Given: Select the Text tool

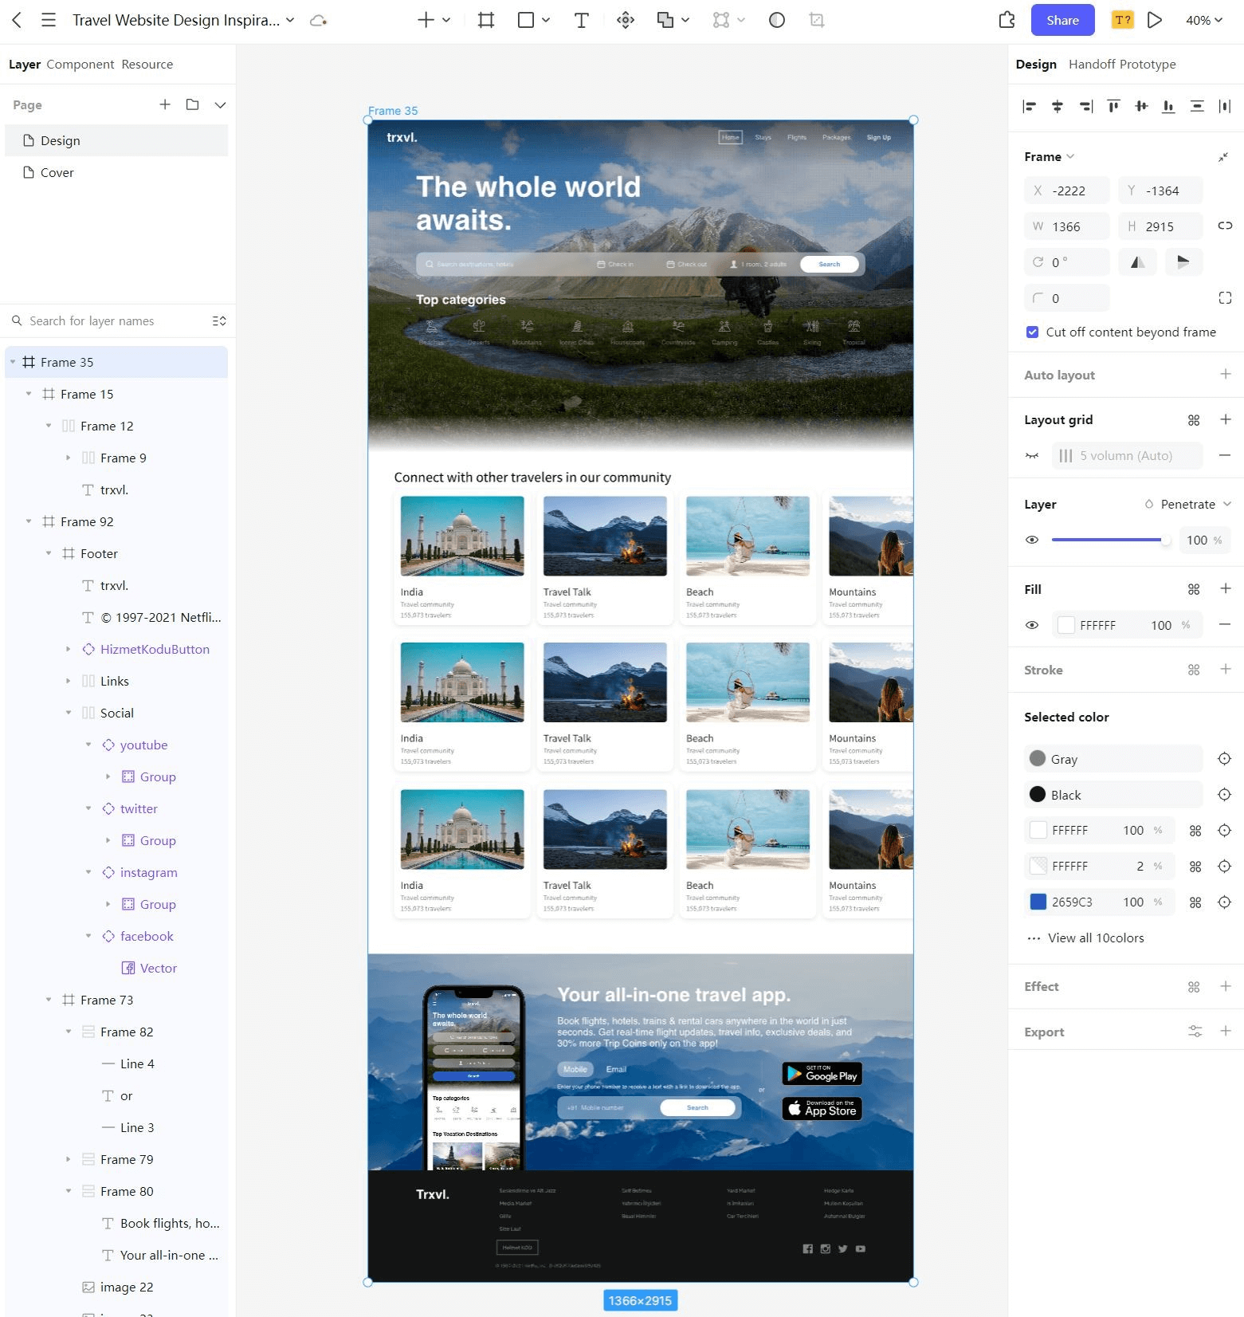Looking at the screenshot, I should click(x=582, y=20).
